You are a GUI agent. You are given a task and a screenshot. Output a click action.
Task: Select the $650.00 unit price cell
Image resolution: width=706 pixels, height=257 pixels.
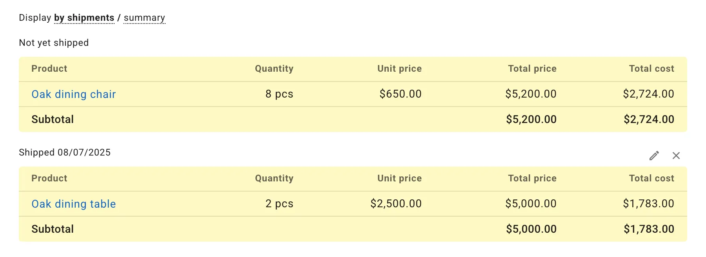click(x=400, y=94)
